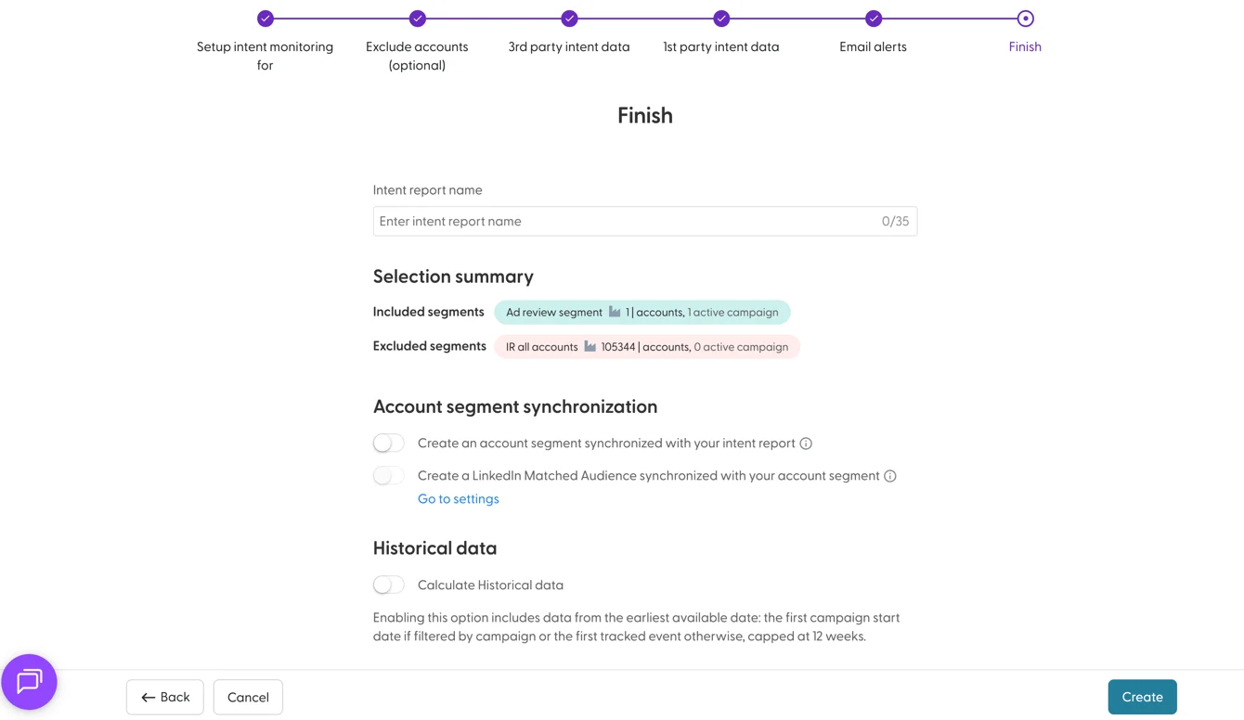The width and height of the screenshot is (1244, 720).
Task: Click the Create button
Action: (1142, 697)
